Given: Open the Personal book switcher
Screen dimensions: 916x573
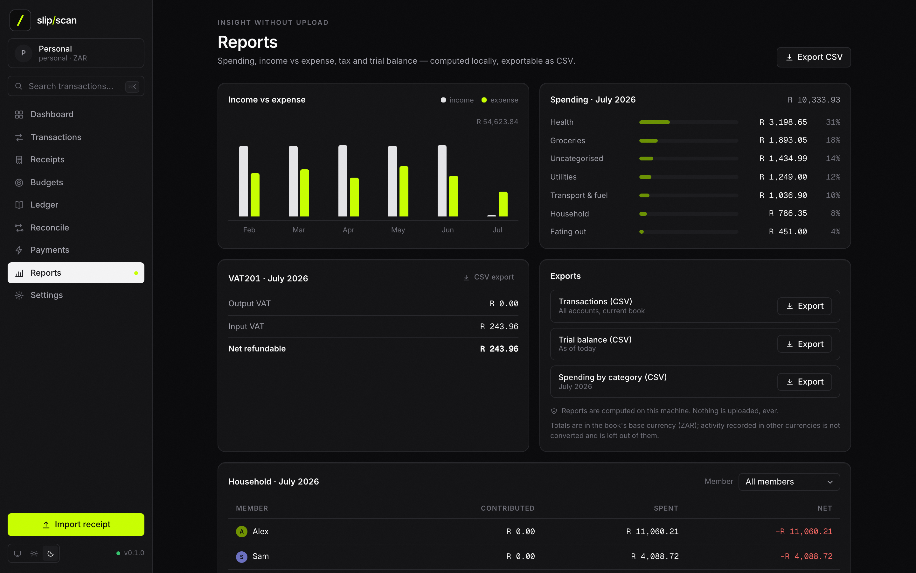Looking at the screenshot, I should [76, 53].
